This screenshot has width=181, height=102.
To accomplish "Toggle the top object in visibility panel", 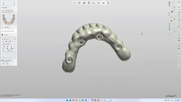I will point(169,2).
